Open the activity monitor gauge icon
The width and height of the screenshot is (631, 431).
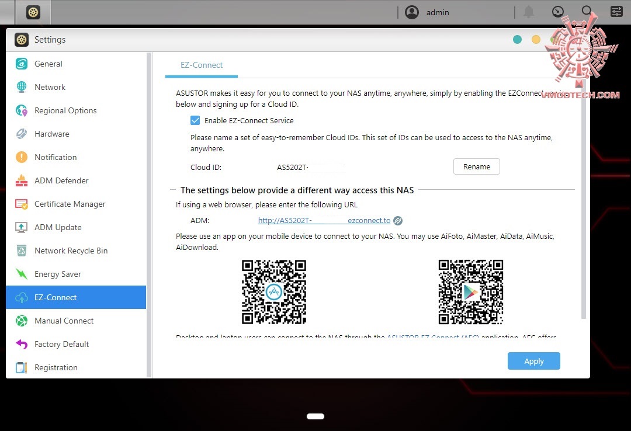click(558, 12)
